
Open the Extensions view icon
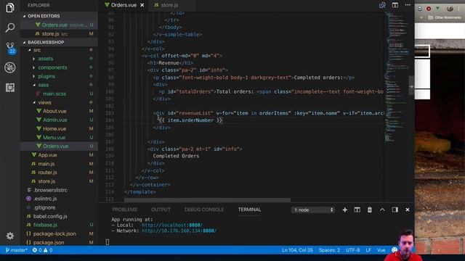9,87
